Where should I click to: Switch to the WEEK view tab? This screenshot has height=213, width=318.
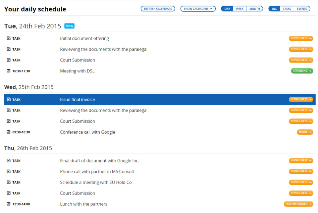pos(239,9)
